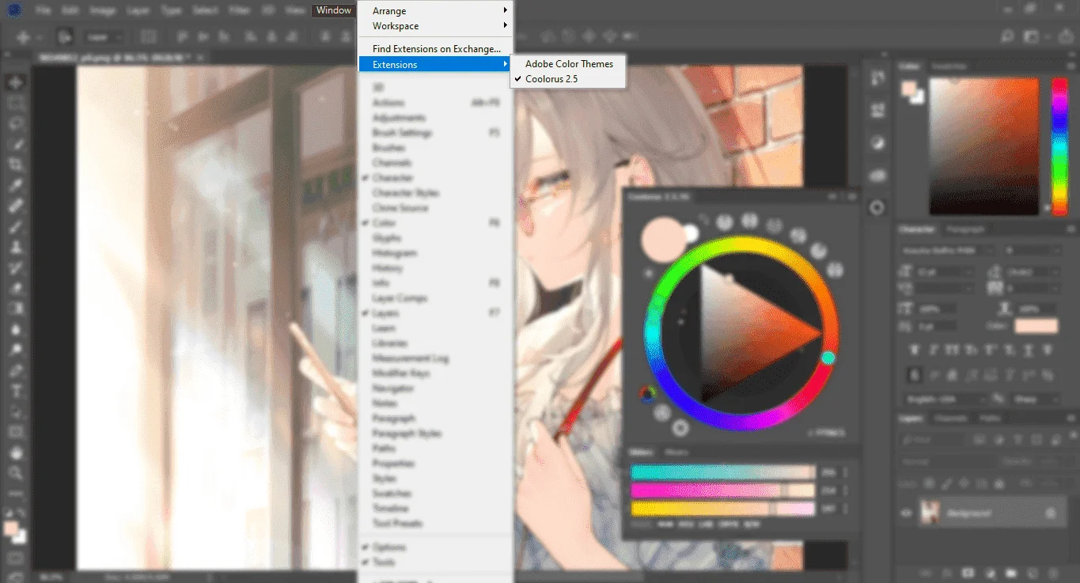Click the Background layer thumbnail
The height and width of the screenshot is (583, 1080).
click(x=931, y=513)
